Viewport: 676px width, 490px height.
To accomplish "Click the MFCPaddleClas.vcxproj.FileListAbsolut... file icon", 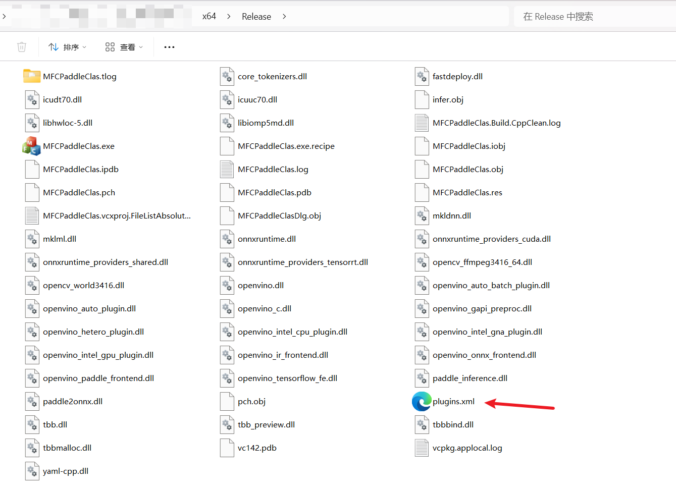I will 32,215.
